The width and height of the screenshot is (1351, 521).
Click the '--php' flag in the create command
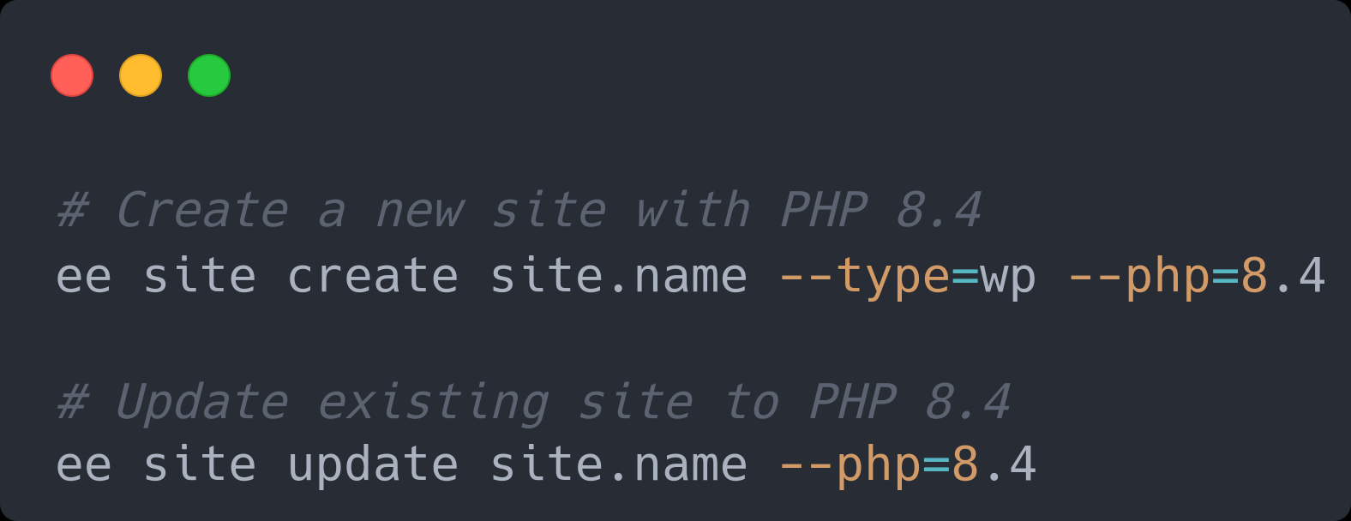pos(1138,277)
